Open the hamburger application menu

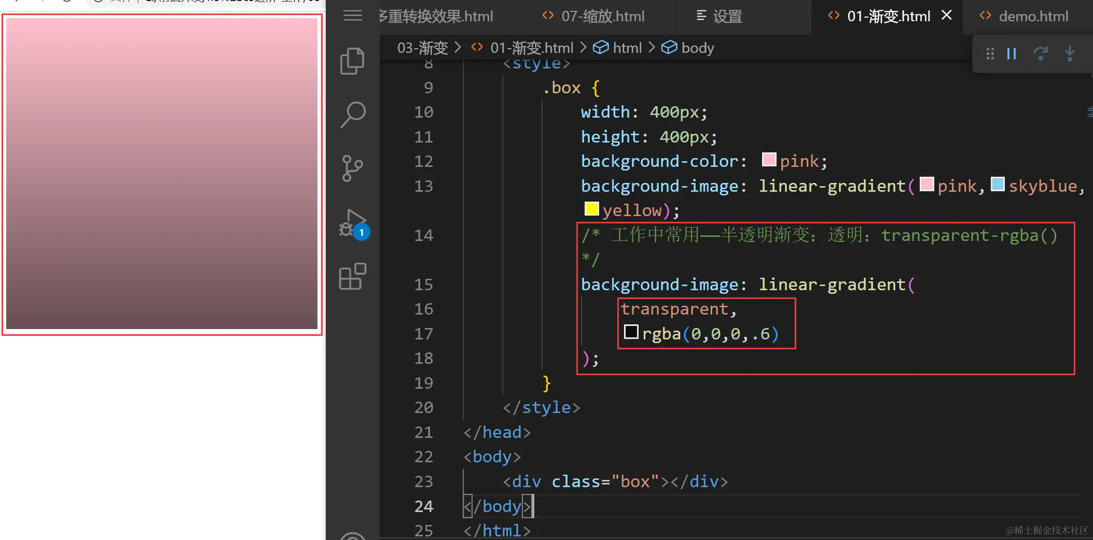[x=353, y=16]
